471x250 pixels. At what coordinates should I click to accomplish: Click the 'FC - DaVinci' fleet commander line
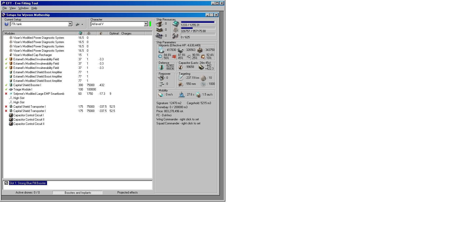click(164, 115)
